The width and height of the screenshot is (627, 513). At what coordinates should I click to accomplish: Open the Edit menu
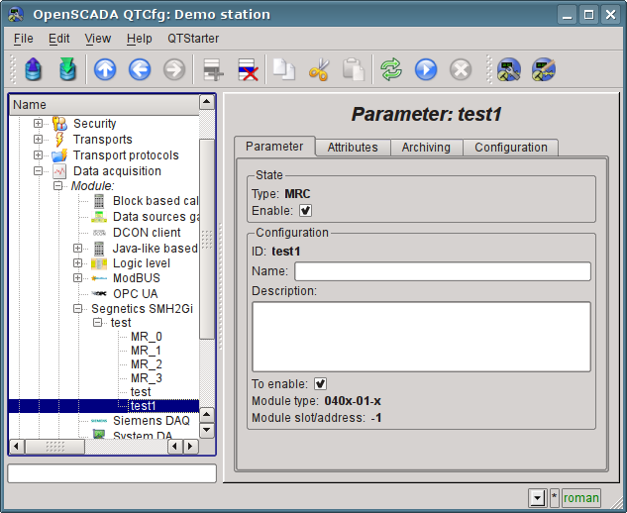click(x=58, y=39)
